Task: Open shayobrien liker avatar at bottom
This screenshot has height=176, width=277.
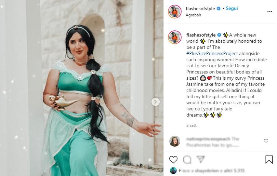Action: (x=173, y=171)
